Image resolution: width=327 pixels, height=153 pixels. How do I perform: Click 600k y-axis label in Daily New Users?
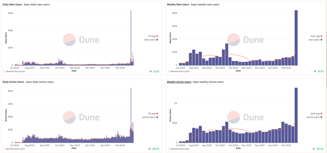point(11,13)
